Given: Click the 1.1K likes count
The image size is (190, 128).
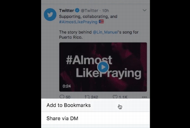Looking at the screenshot, I should (x=123, y=97).
